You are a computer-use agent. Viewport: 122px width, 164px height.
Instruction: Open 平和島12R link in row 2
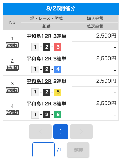[x=39, y=59]
